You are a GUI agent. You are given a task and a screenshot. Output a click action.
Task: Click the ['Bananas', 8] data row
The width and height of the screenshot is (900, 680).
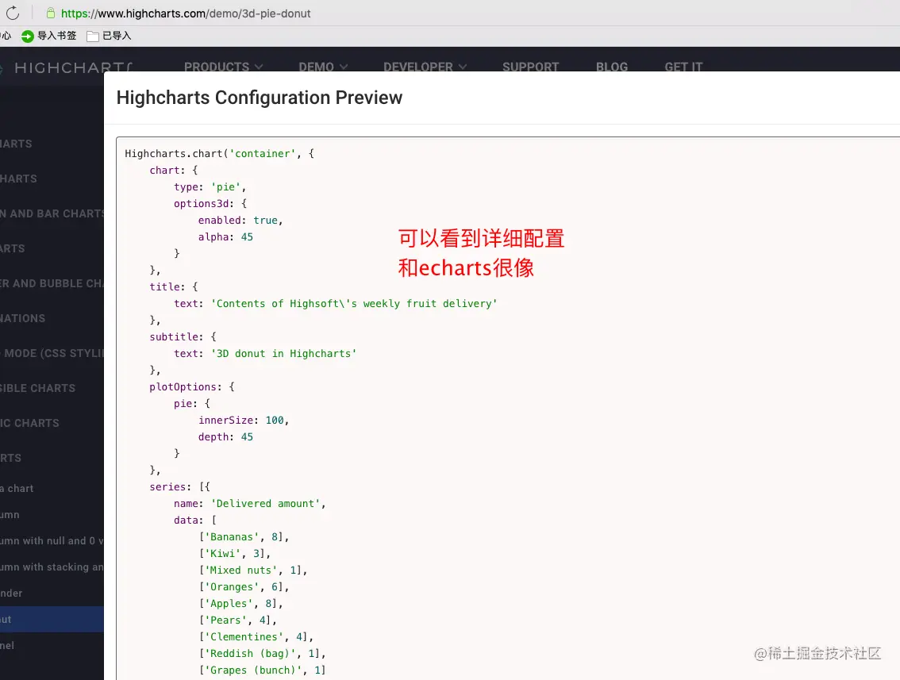244,536
